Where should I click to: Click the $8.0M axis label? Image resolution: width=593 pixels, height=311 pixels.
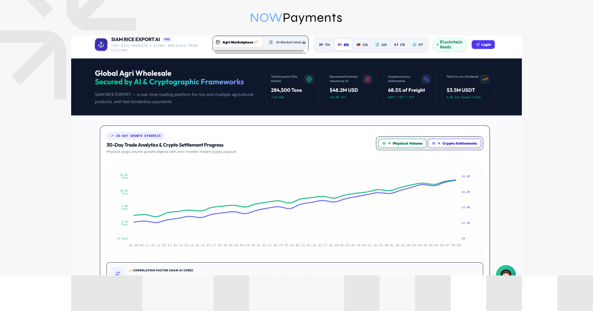[466, 176]
